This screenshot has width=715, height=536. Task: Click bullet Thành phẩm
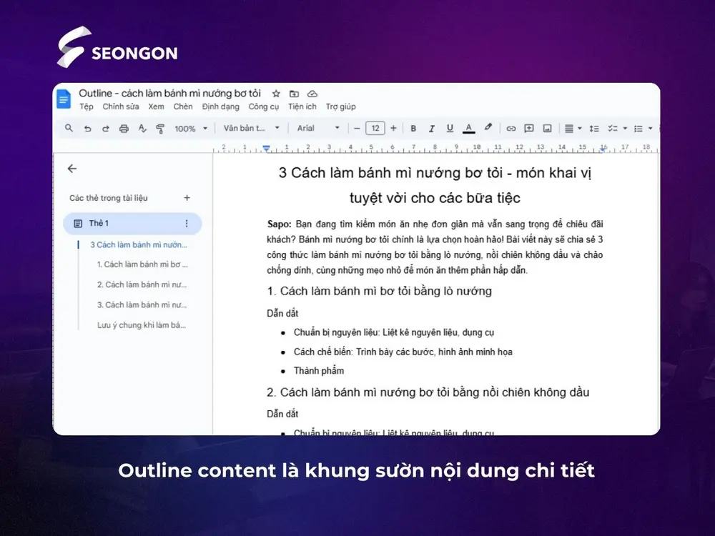click(x=319, y=371)
